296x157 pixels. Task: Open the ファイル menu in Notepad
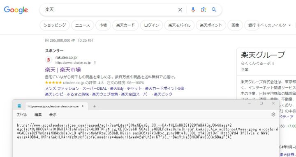(x=21, y=115)
